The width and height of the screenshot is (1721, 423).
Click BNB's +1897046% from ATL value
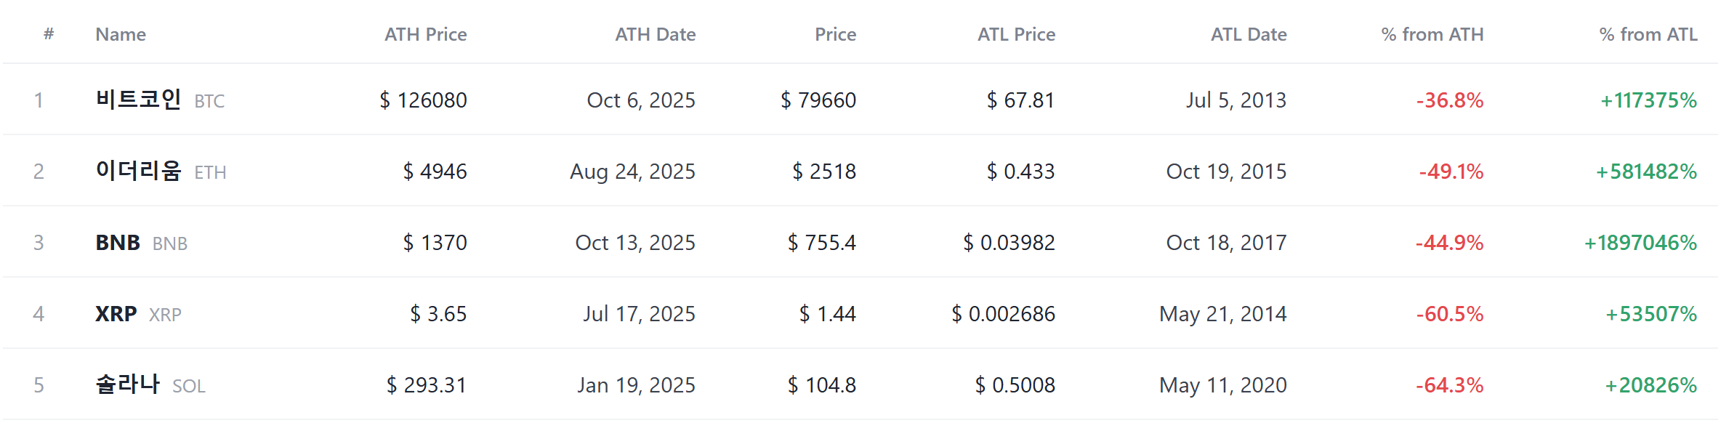point(1640,242)
